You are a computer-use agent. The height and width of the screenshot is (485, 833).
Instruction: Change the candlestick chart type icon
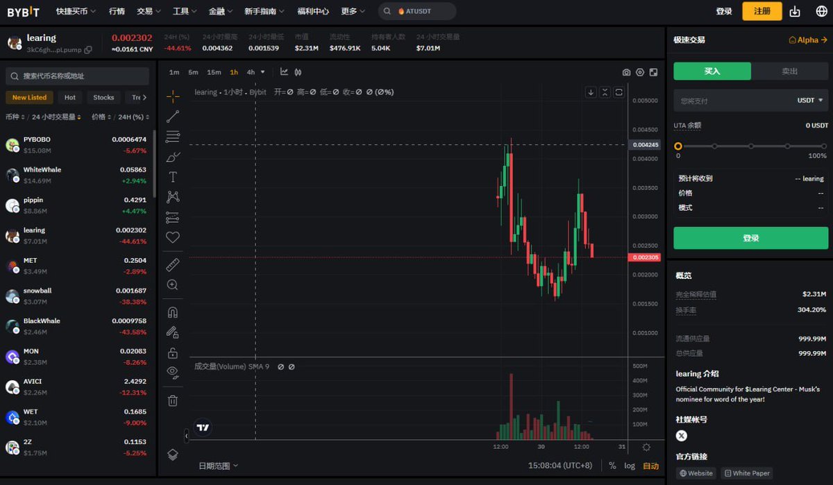(298, 71)
